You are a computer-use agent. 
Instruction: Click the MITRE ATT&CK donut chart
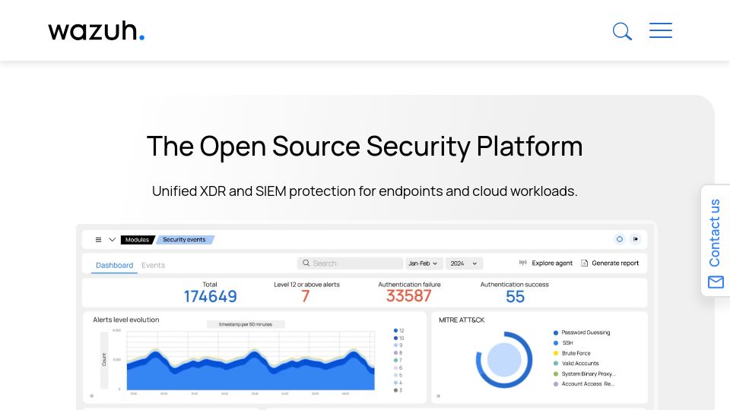point(504,359)
